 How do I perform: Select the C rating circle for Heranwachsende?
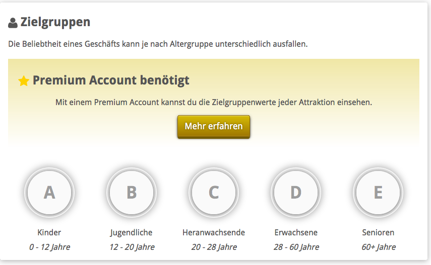pos(214,192)
